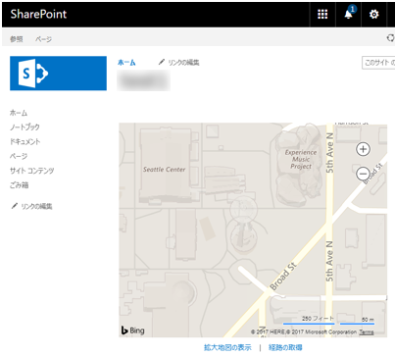The height and width of the screenshot is (356, 395).
Task: Click Seattle Center label on map
Action: coord(164,170)
